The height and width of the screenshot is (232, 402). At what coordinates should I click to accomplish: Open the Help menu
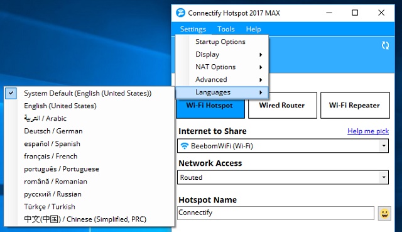(253, 29)
